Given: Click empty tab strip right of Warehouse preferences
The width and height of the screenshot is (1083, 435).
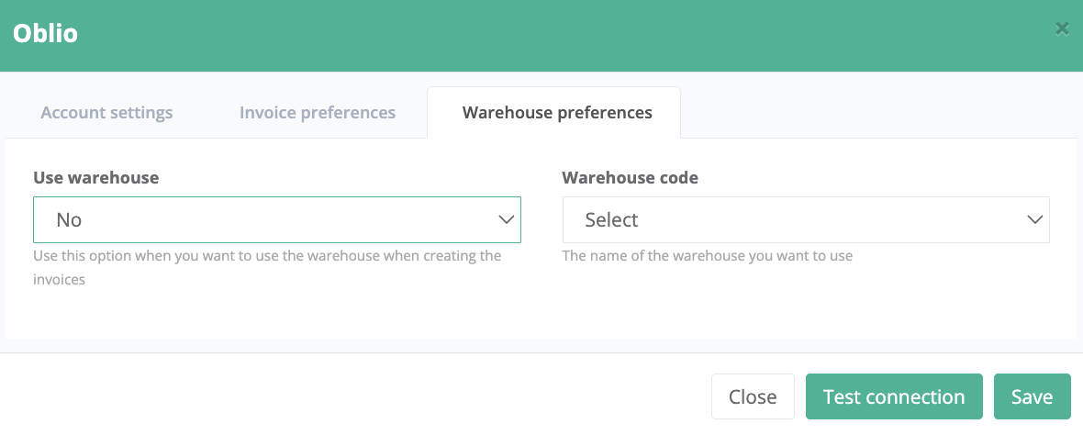Looking at the screenshot, I should [x=872, y=113].
